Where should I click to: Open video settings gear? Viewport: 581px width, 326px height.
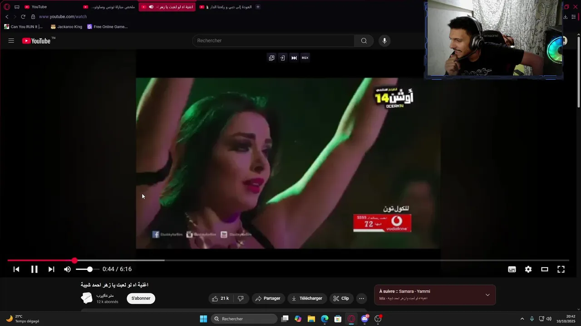pyautogui.click(x=528, y=269)
